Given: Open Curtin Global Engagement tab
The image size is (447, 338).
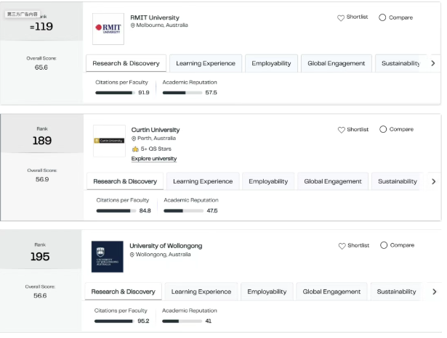Looking at the screenshot, I should 333,181.
